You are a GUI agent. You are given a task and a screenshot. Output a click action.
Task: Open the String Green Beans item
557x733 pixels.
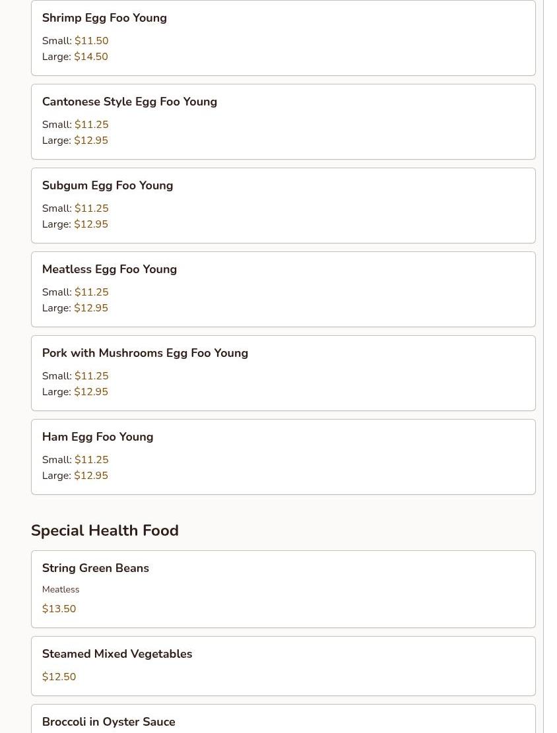(96, 568)
